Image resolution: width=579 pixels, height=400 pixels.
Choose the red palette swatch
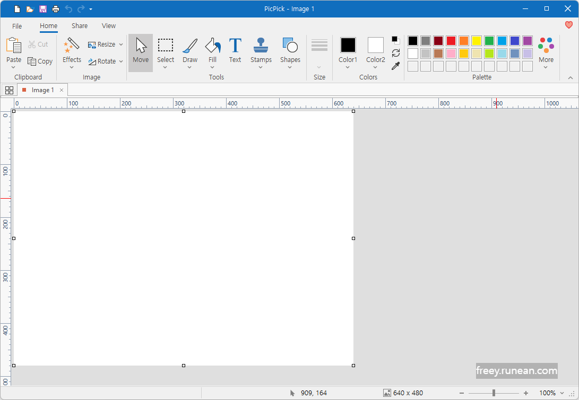[x=451, y=41]
